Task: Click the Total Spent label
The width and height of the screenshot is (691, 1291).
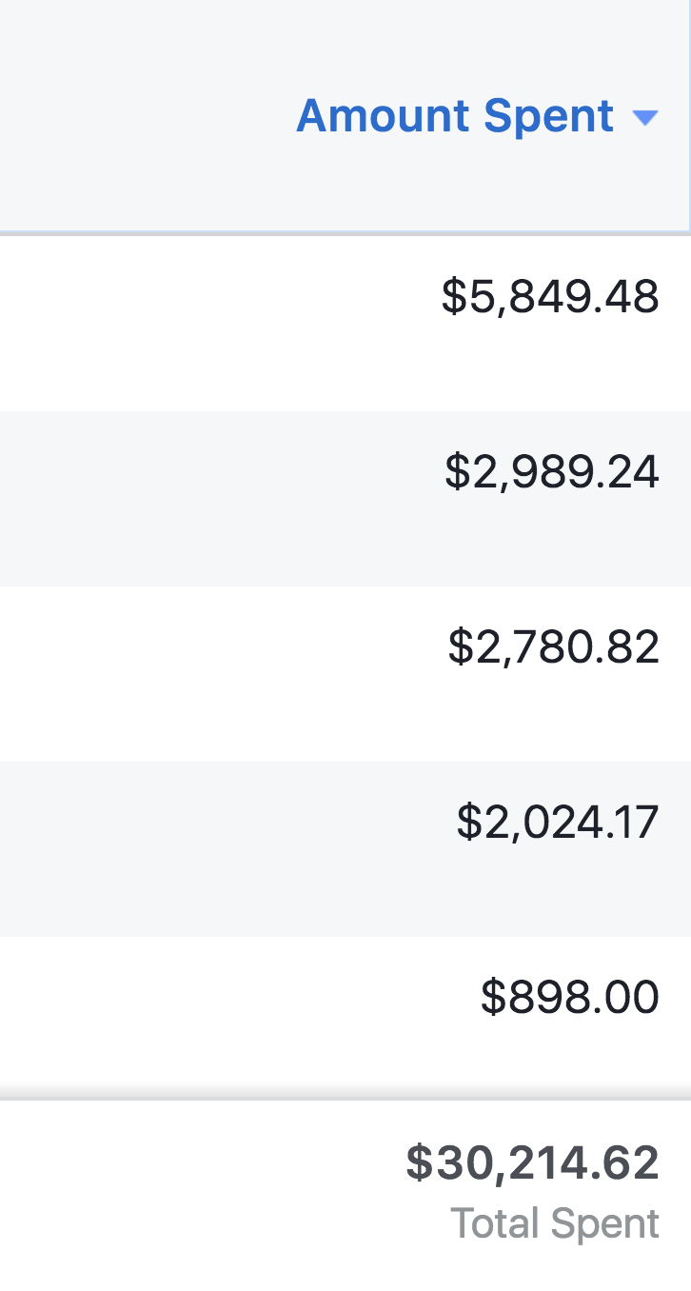Action: pos(555,1223)
